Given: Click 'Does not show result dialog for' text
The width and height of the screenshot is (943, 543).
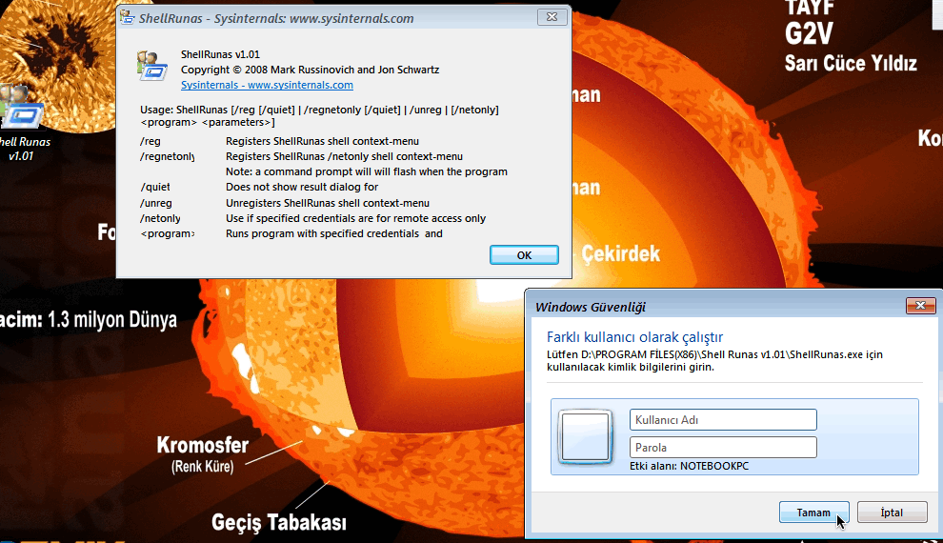Looking at the screenshot, I should coord(302,187).
